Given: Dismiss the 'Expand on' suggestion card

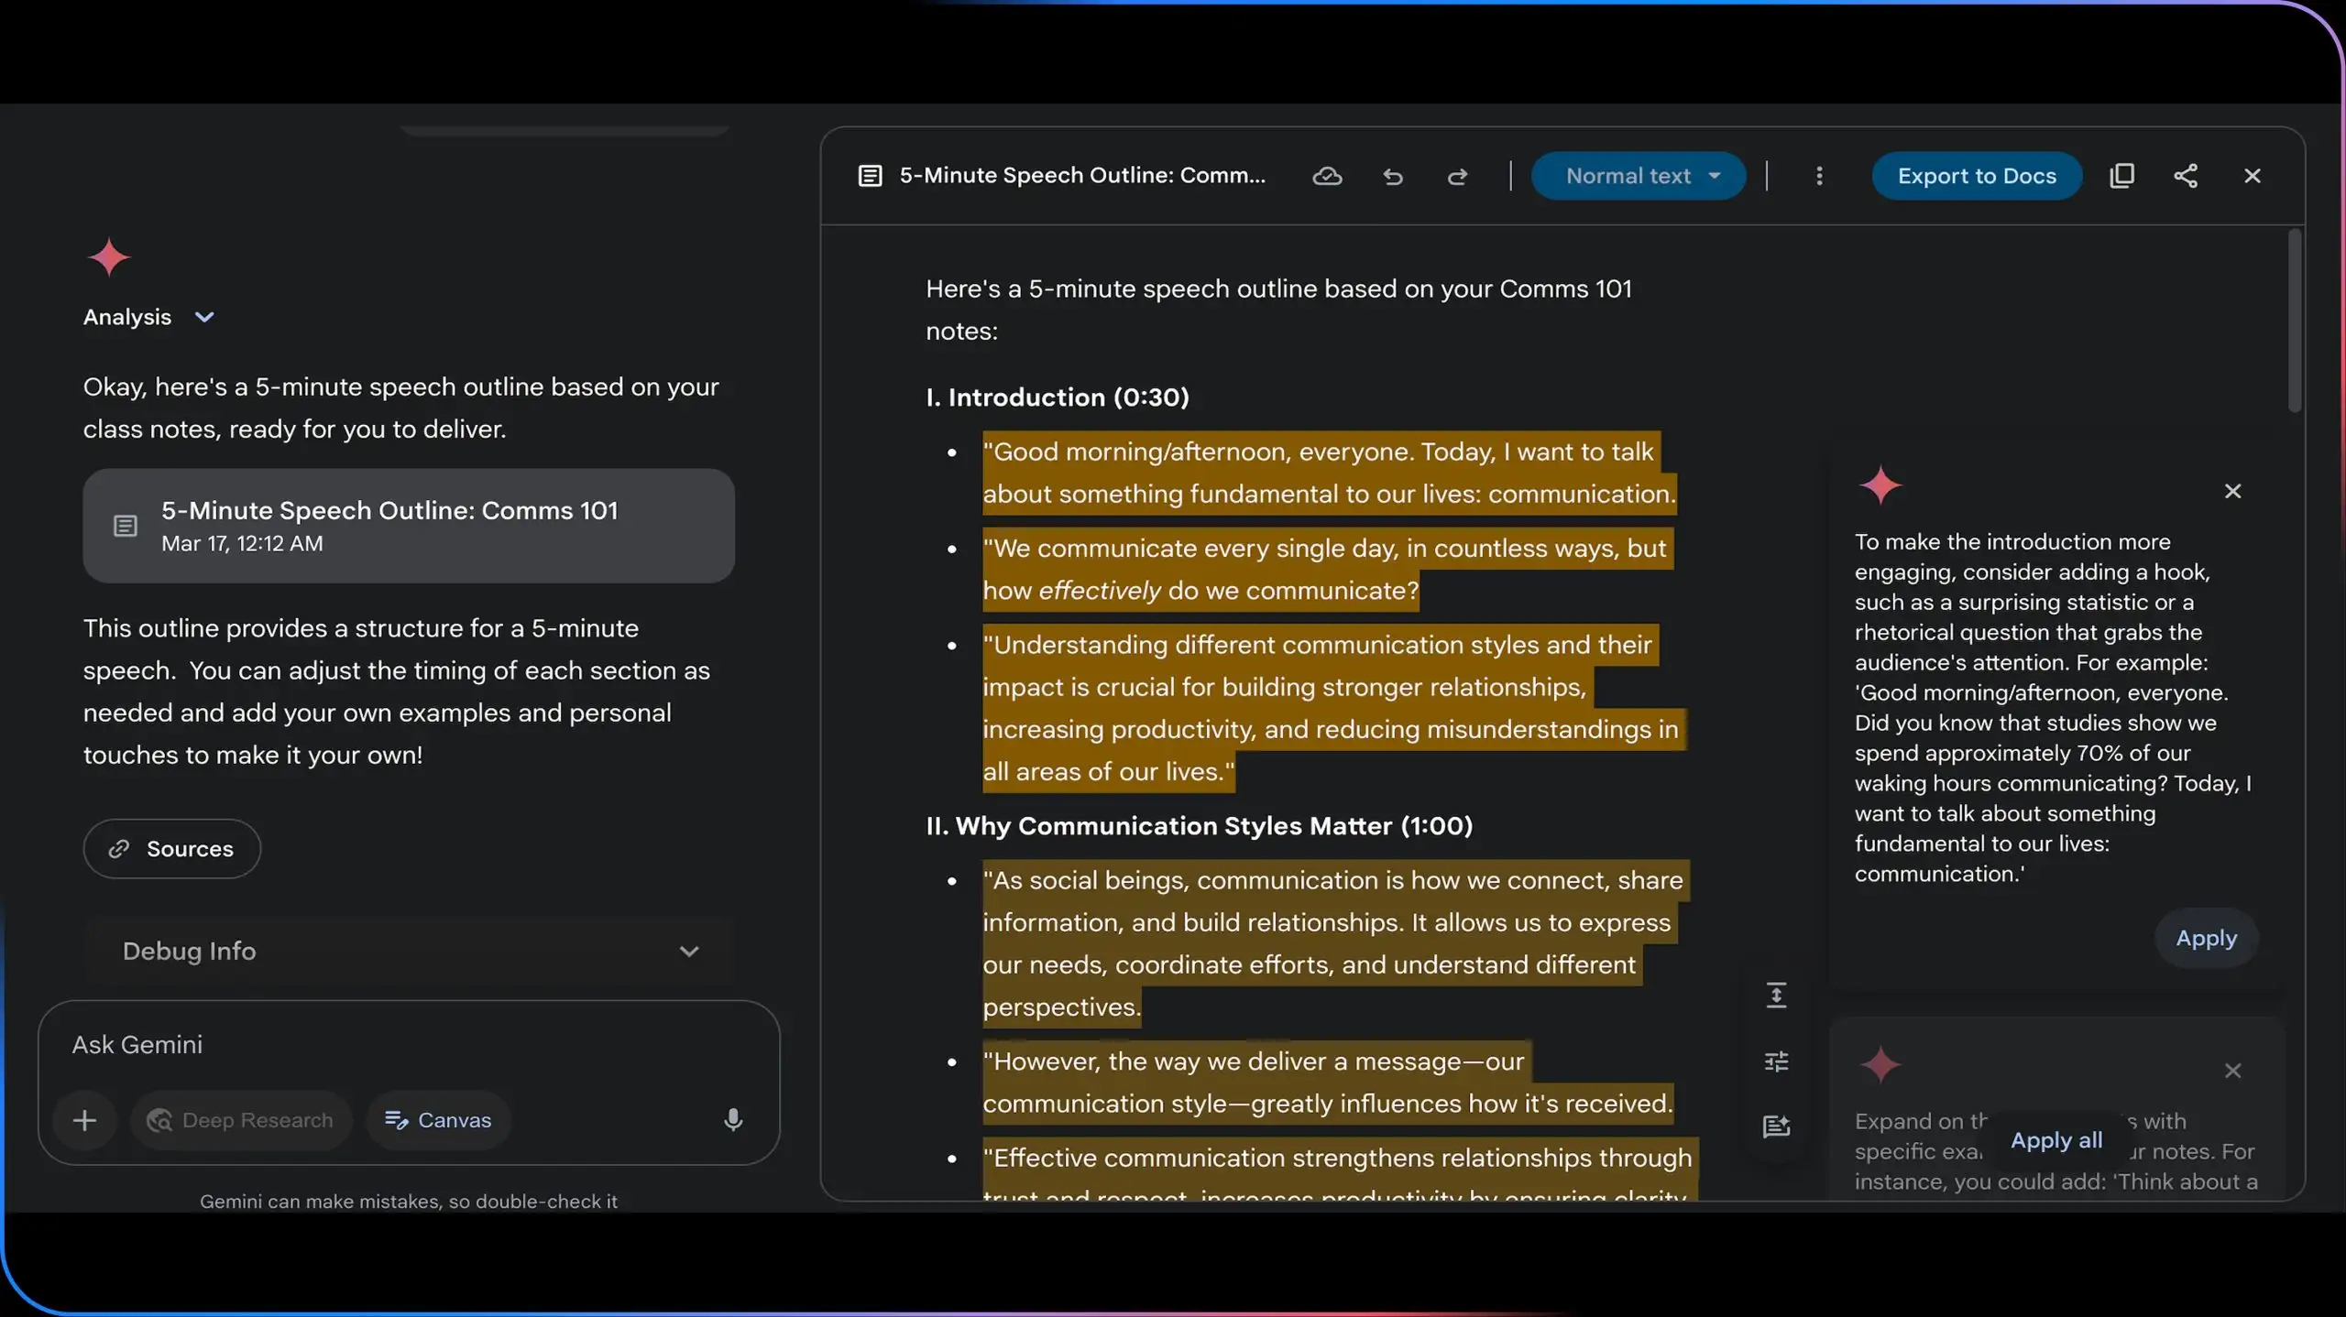Looking at the screenshot, I should pyautogui.click(x=2233, y=1071).
